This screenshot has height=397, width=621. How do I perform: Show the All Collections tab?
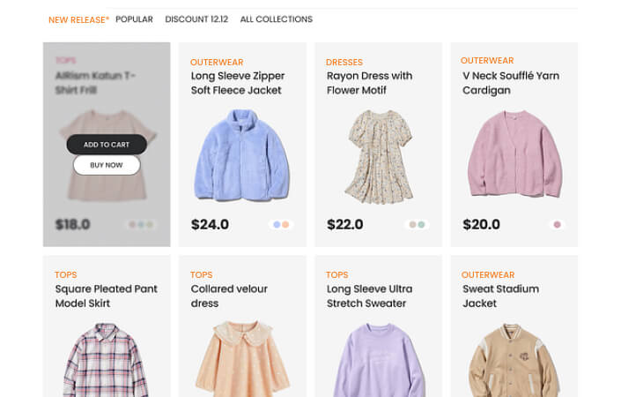[276, 19]
